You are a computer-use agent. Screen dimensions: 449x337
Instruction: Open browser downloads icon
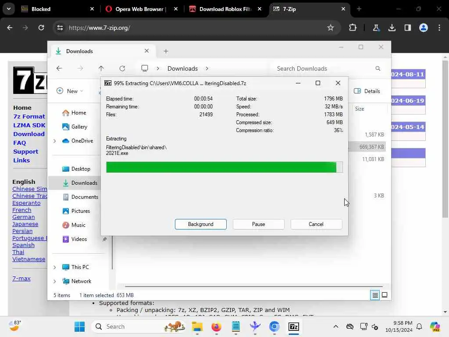pos(392,28)
